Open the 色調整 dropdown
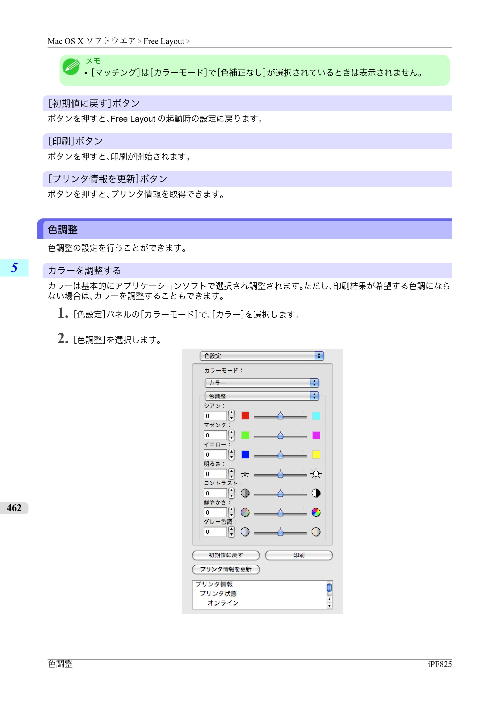Viewport: 500px width, 707px height. [x=262, y=396]
